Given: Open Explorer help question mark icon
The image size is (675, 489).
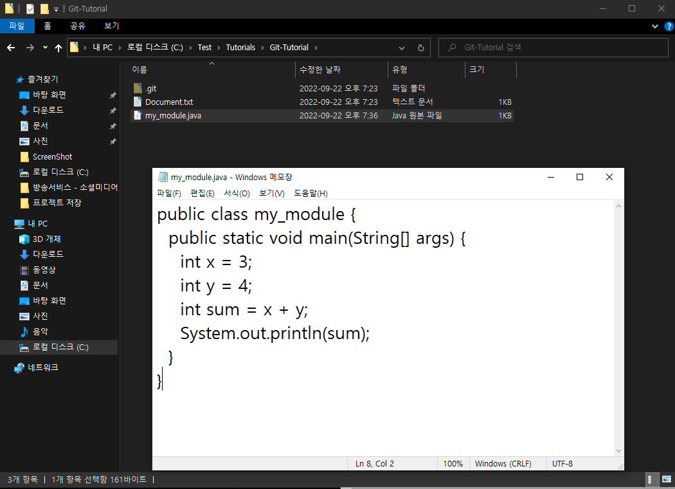Looking at the screenshot, I should pyautogui.click(x=669, y=26).
